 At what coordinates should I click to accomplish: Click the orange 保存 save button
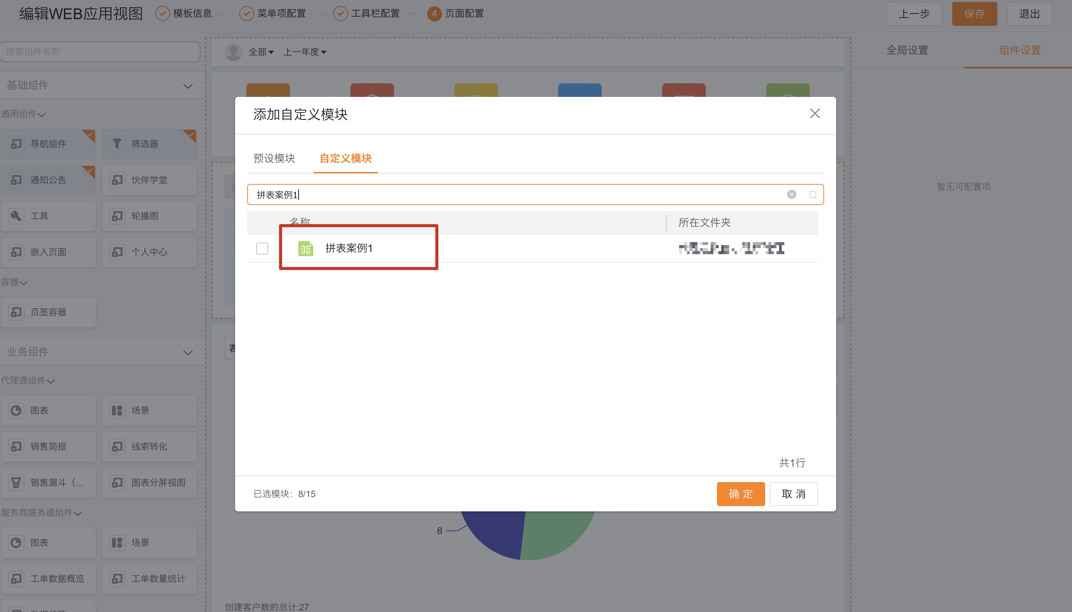(974, 13)
